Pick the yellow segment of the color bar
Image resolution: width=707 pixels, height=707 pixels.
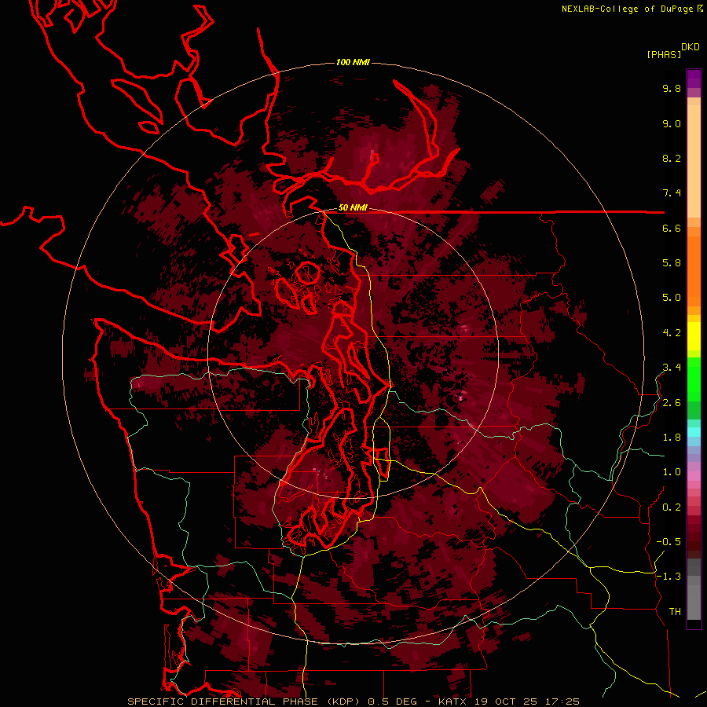[x=694, y=336]
